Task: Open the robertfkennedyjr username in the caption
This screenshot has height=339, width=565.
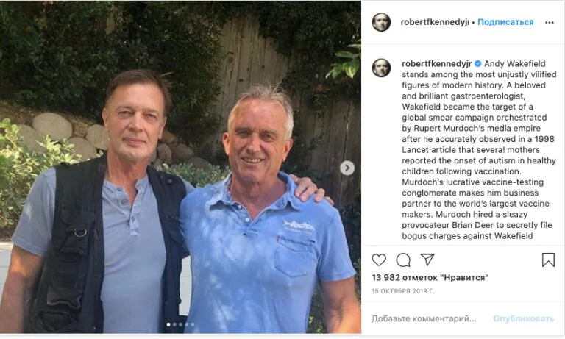Action: tap(436, 64)
